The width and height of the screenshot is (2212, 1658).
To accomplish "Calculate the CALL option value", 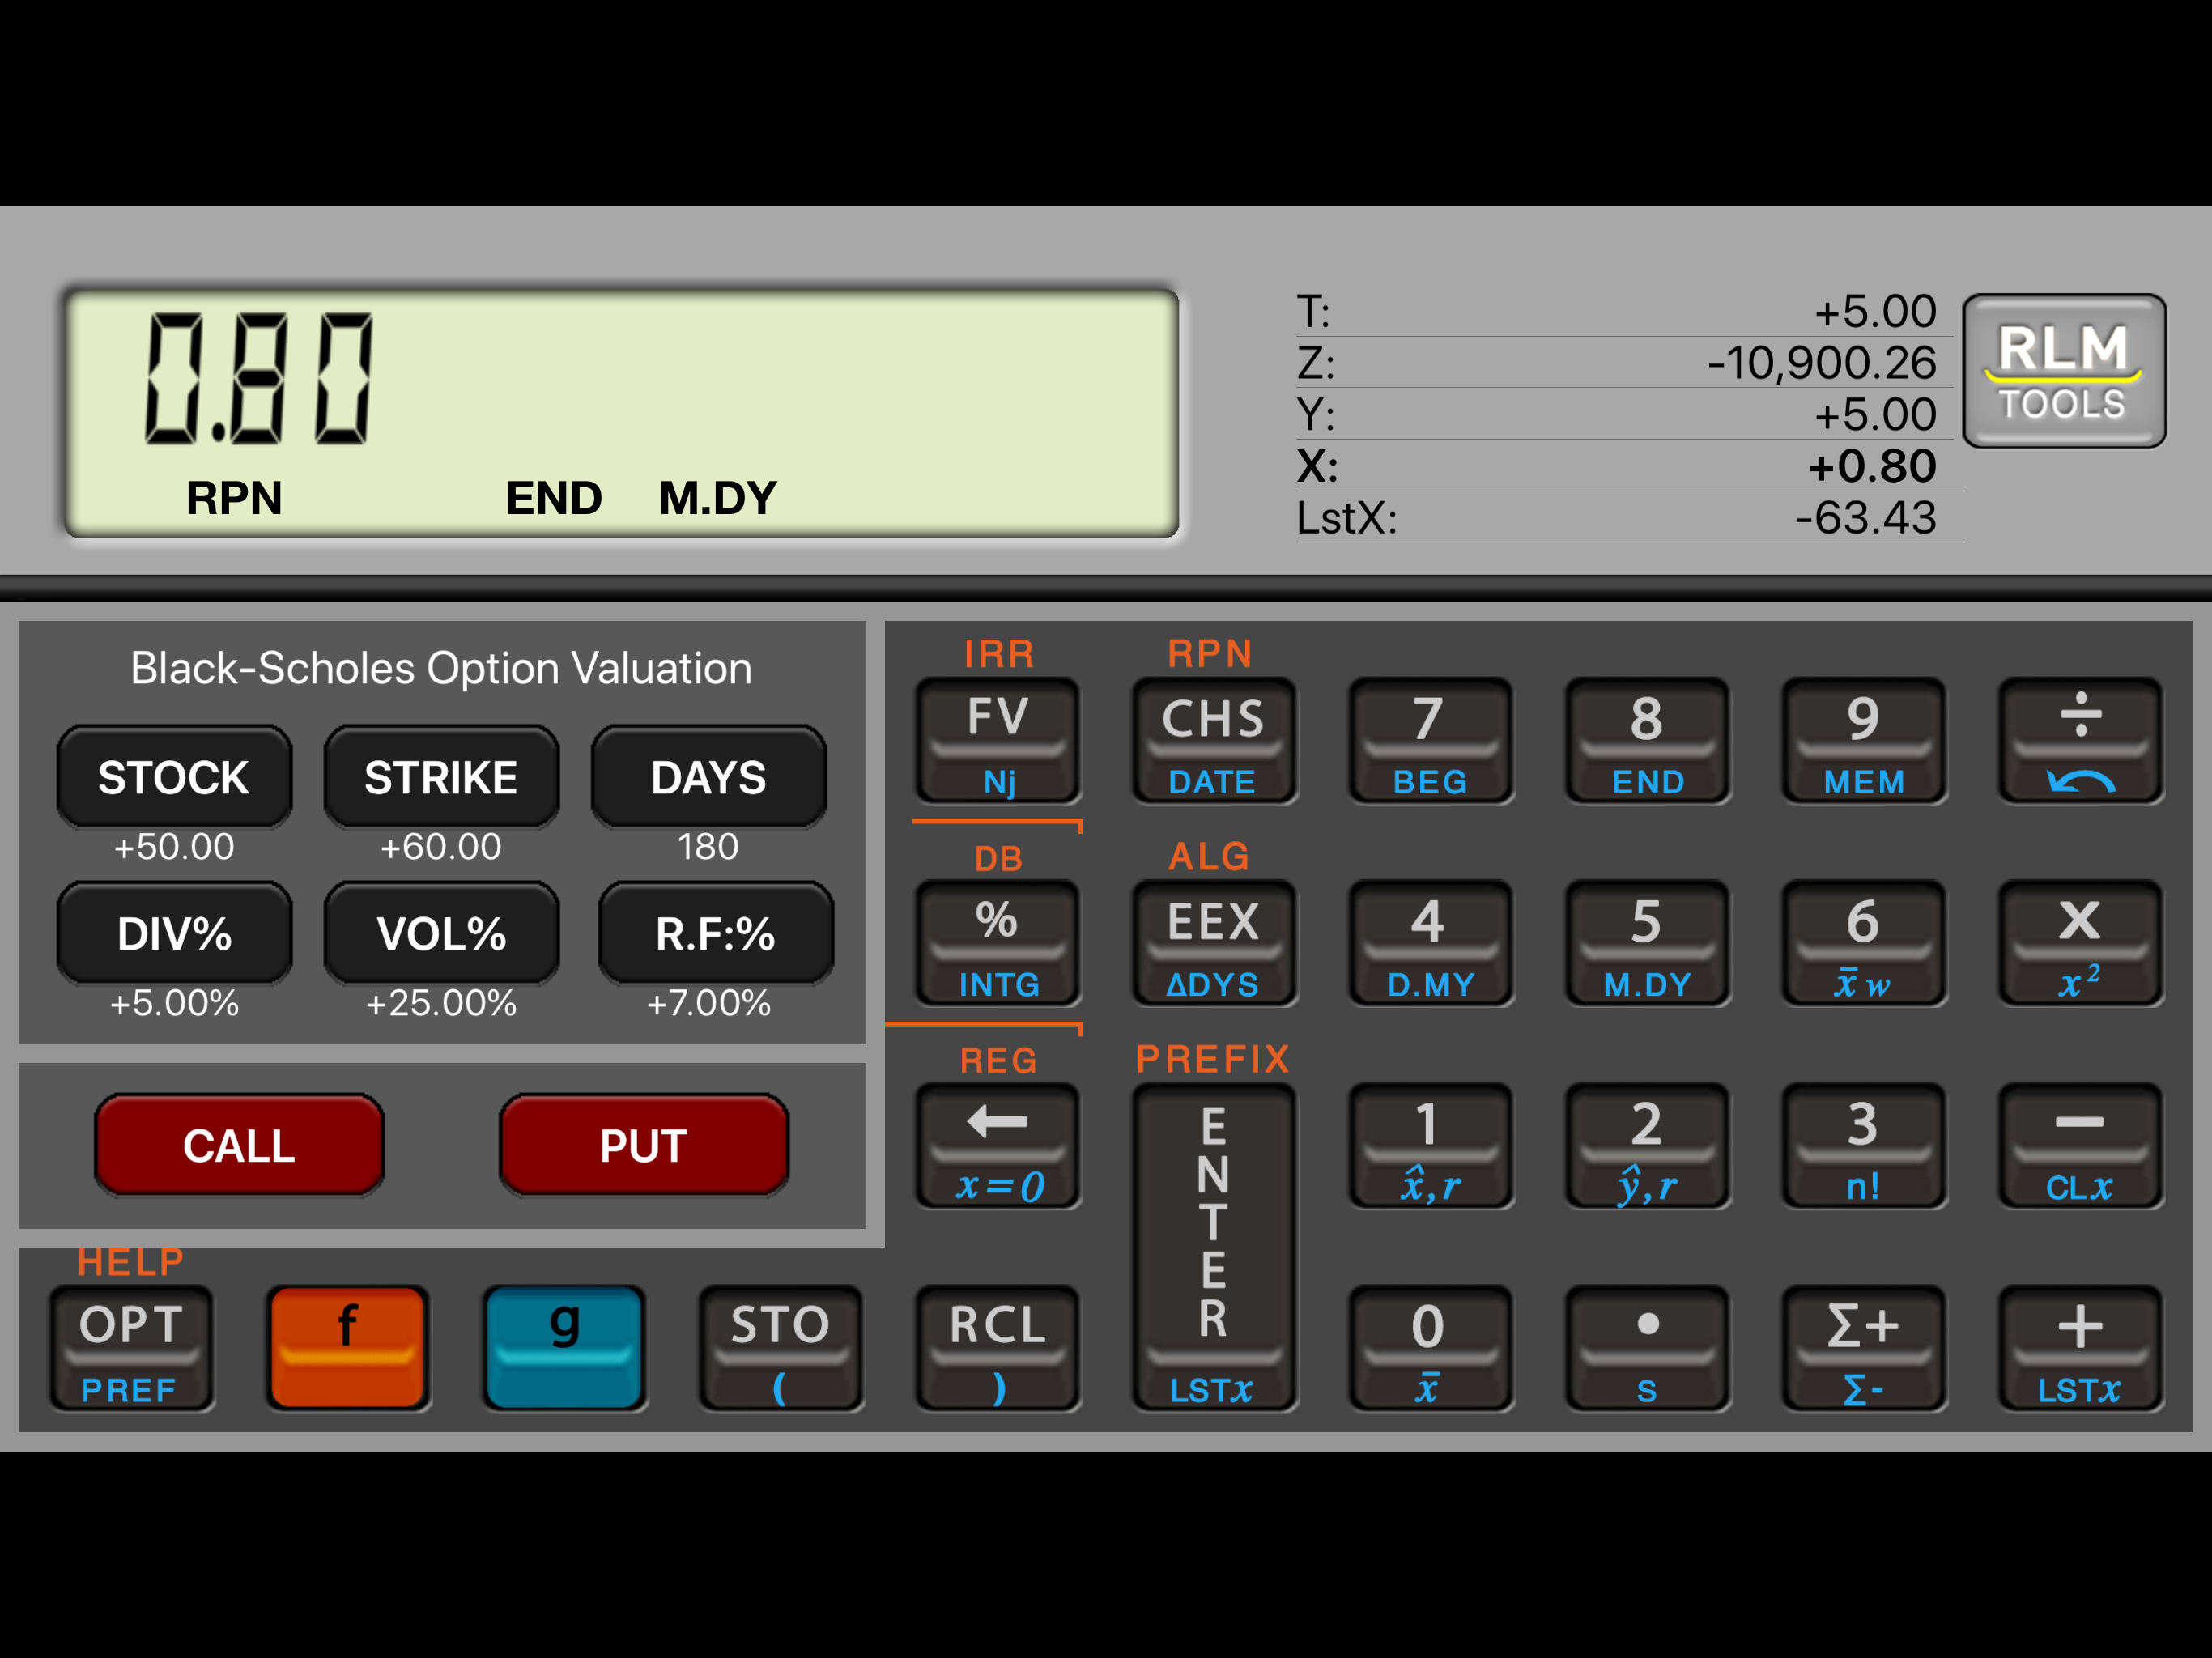I will 239,1145.
